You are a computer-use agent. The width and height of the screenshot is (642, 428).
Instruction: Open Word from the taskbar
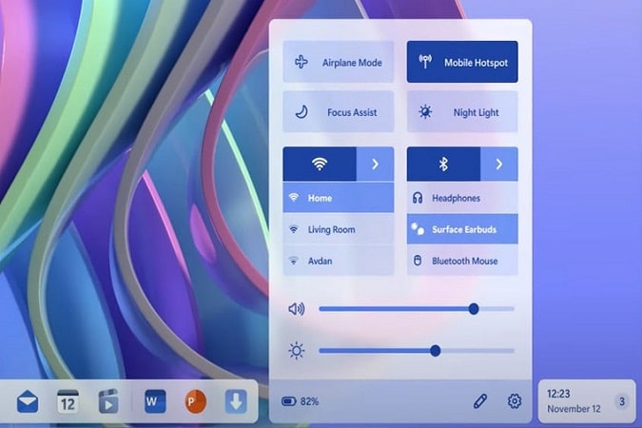155,401
